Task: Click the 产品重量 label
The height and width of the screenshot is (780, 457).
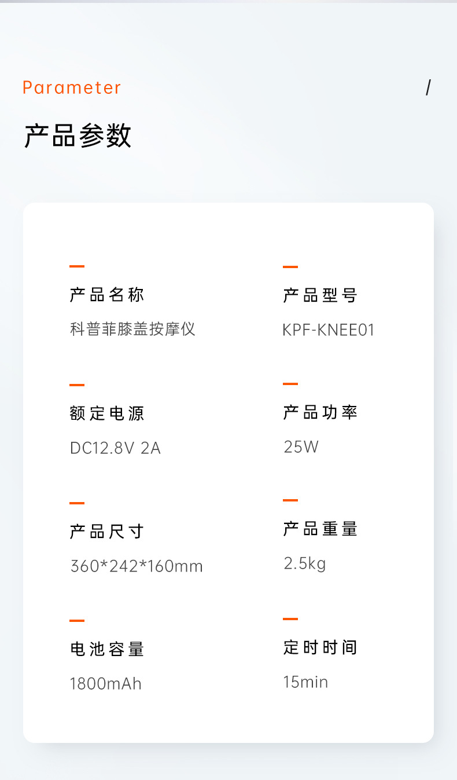Action: pos(320,529)
